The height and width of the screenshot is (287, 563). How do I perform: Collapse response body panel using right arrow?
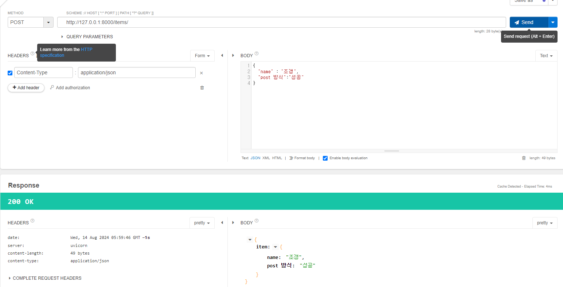coord(233,223)
